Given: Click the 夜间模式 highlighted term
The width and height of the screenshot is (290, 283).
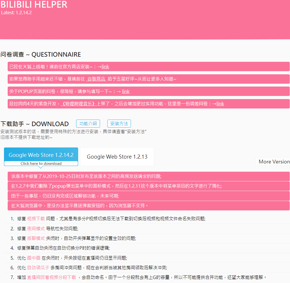Looking at the screenshot, I should pos(36,229).
